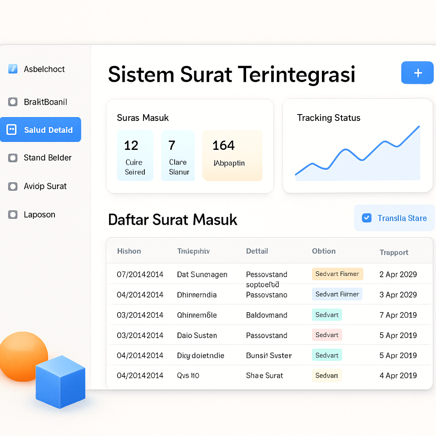Viewport: 436px width, 436px height.
Task: Click the Baldovmand detail cell
Action: coord(267,315)
